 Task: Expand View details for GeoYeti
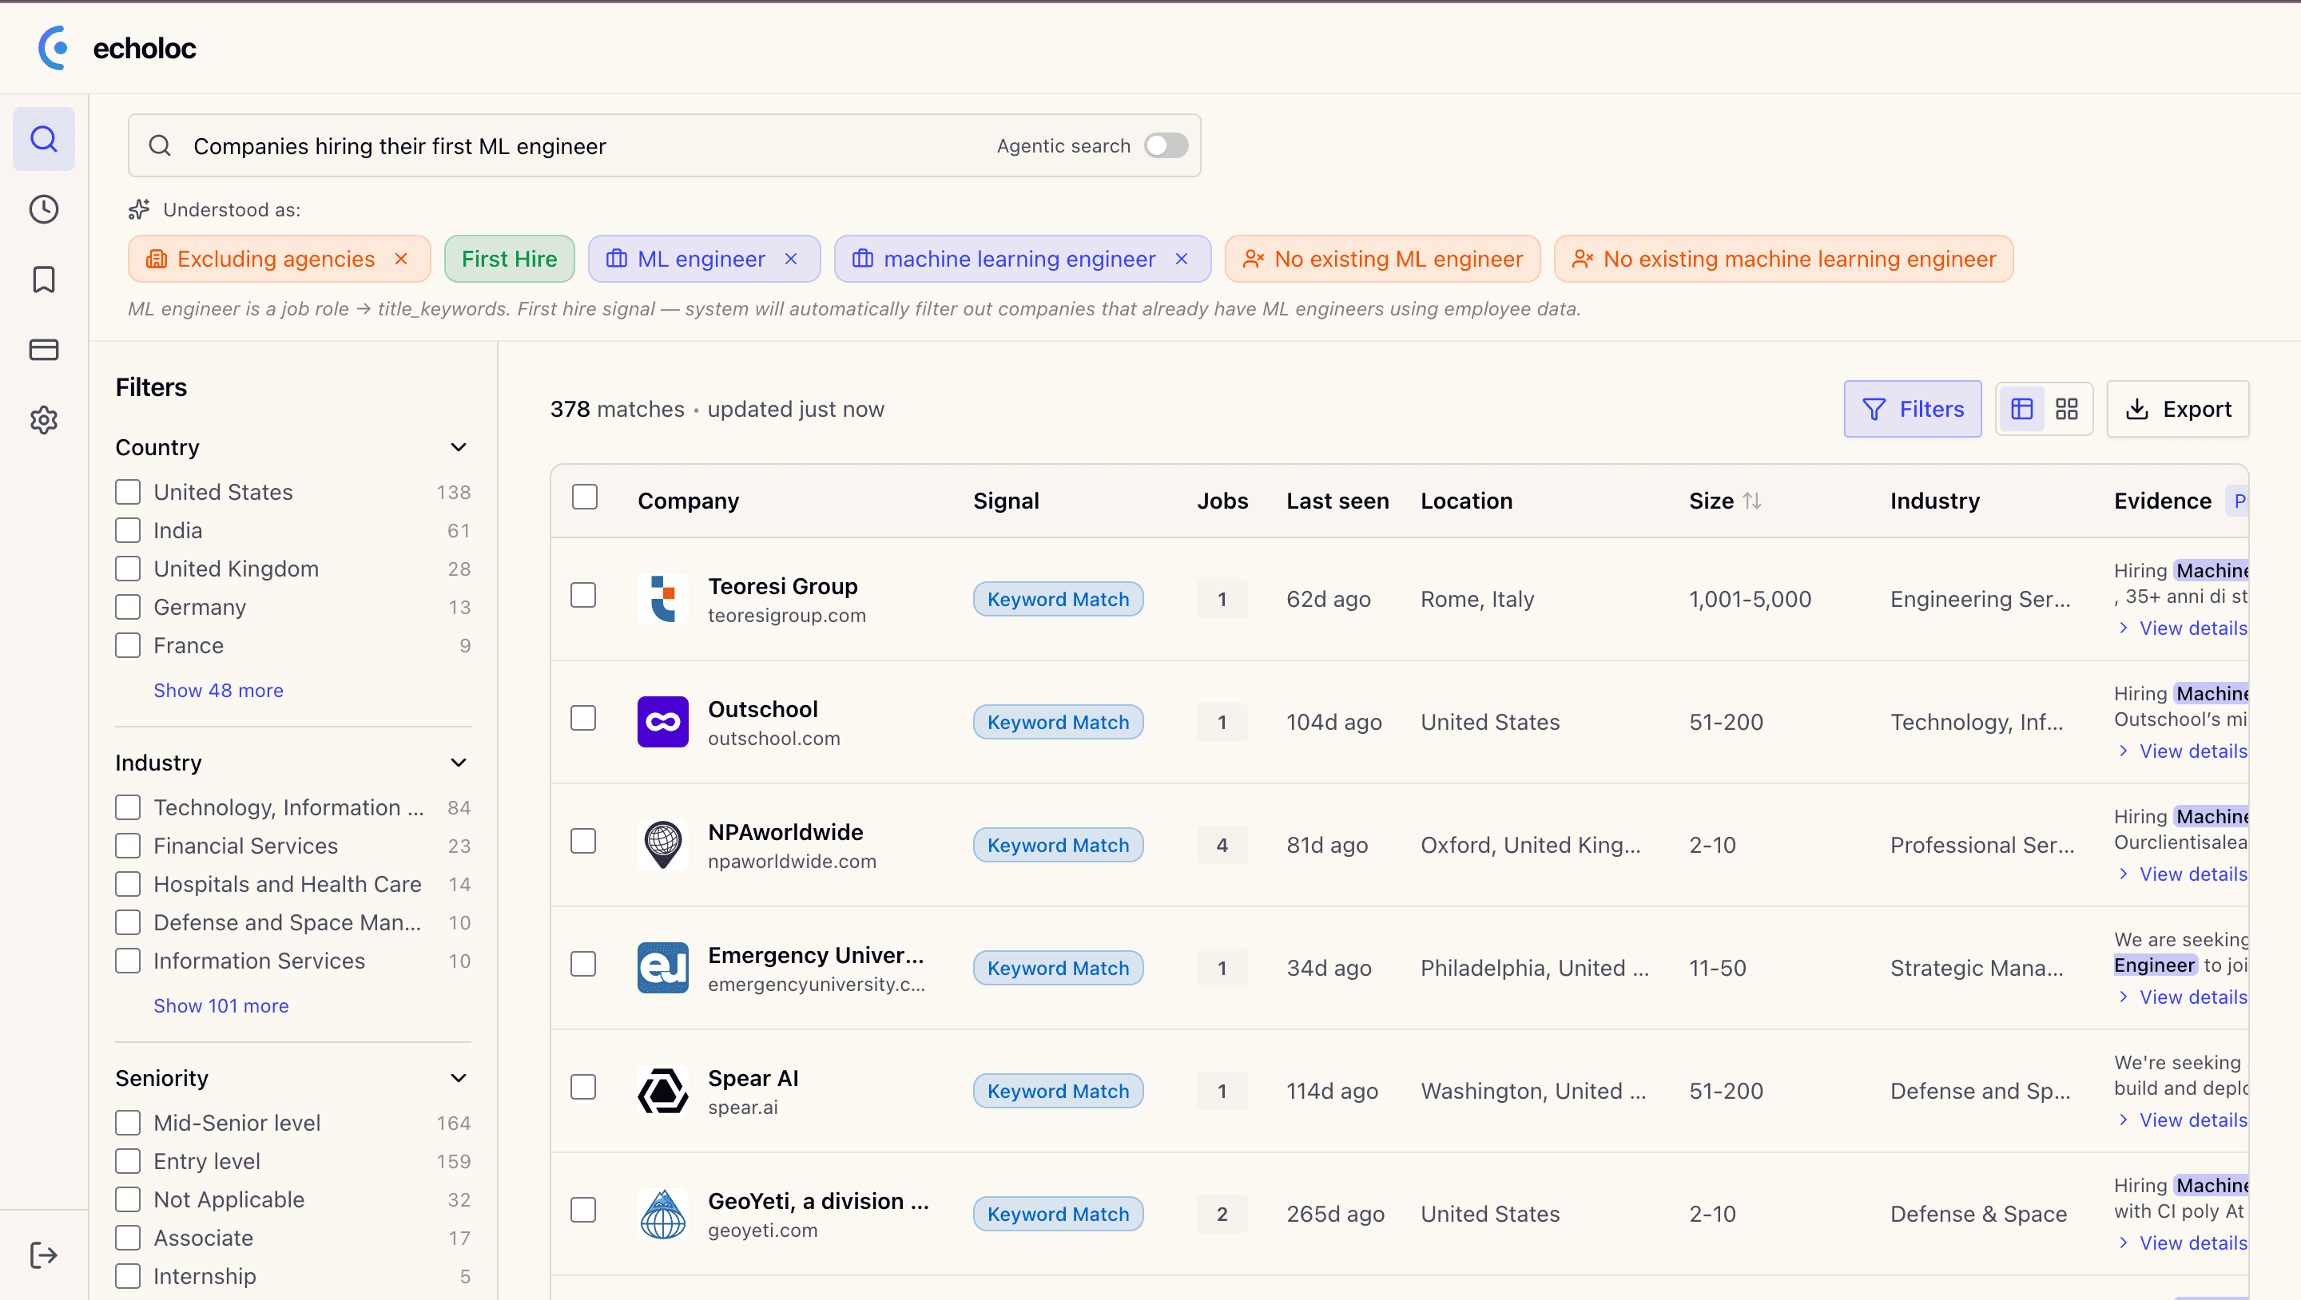(2183, 1243)
